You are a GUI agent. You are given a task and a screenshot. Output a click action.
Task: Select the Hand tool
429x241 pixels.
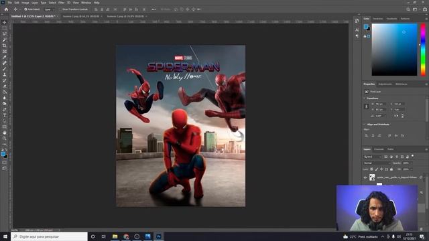point(5,133)
